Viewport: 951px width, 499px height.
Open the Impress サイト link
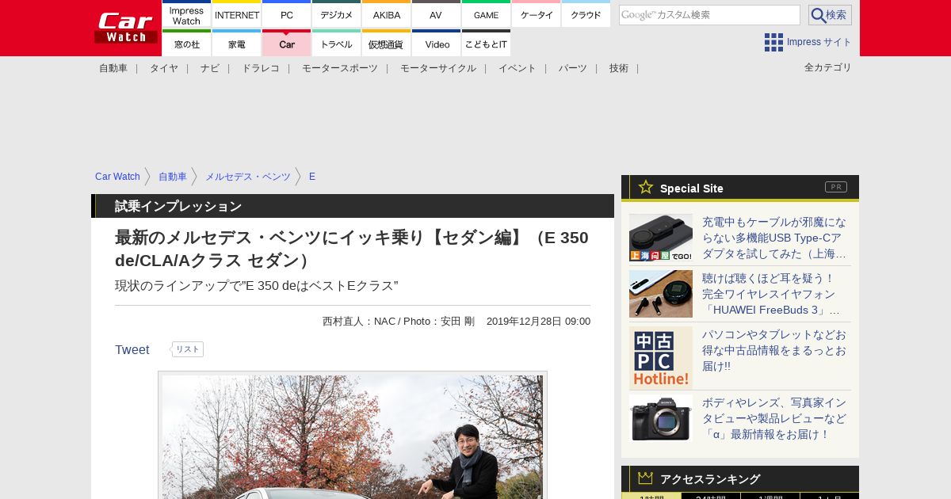[x=819, y=42]
